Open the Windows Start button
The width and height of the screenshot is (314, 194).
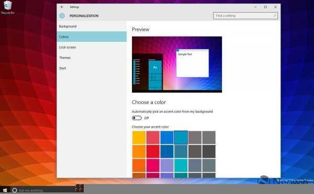click(x=5, y=190)
